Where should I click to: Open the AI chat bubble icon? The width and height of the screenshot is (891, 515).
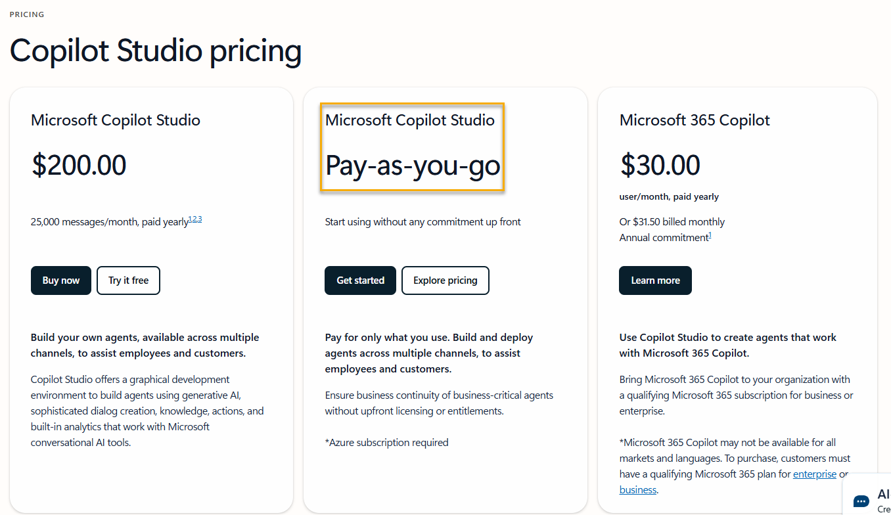861,501
